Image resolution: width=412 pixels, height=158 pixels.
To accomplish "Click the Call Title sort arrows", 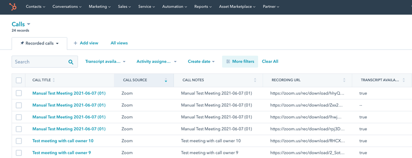I will pyautogui.click(x=54, y=80).
